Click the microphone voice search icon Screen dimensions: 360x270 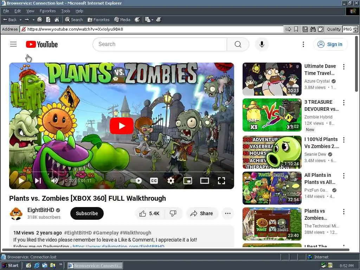[262, 44]
